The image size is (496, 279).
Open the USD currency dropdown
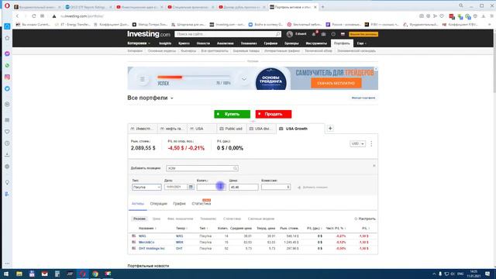357,143
